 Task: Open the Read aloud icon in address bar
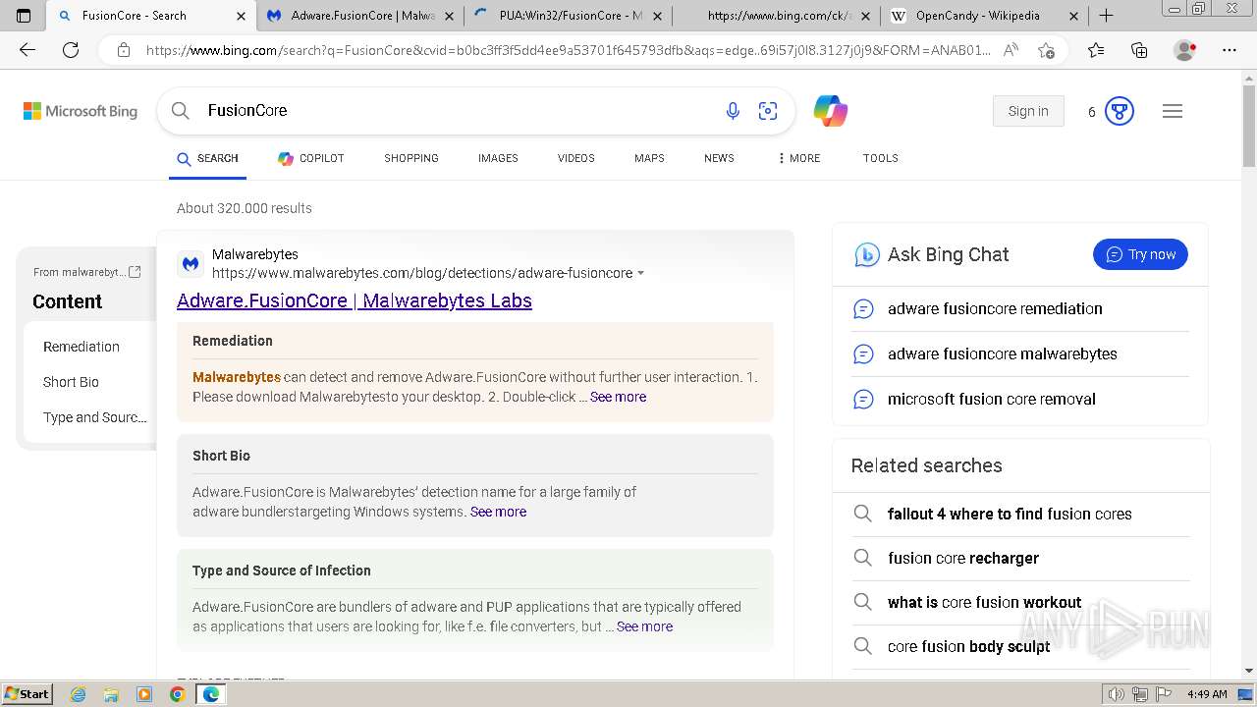click(x=1011, y=50)
